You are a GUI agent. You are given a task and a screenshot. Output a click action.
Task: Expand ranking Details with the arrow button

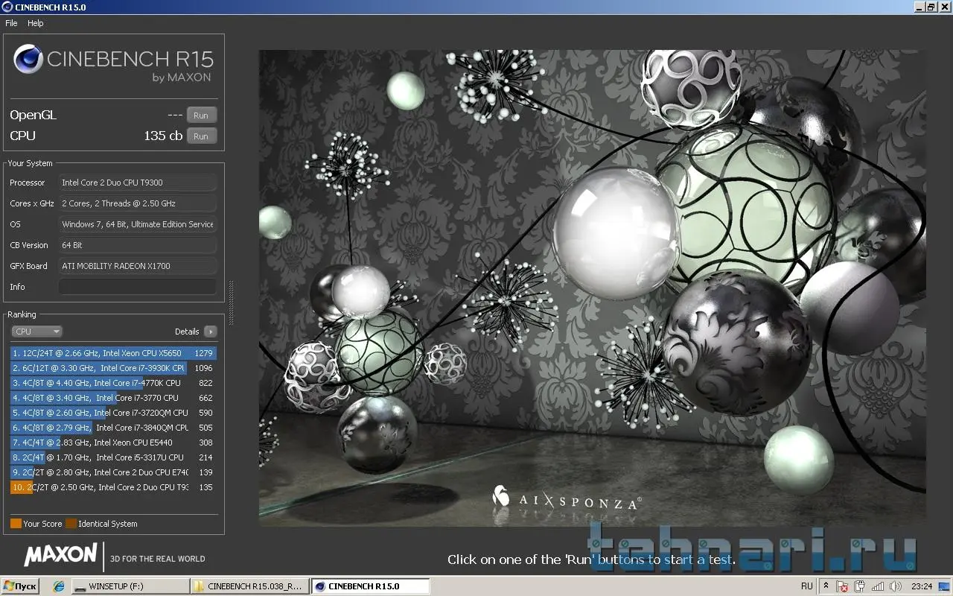coord(211,332)
